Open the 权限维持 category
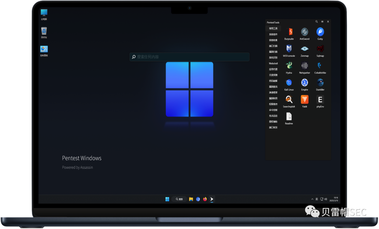 point(273,104)
